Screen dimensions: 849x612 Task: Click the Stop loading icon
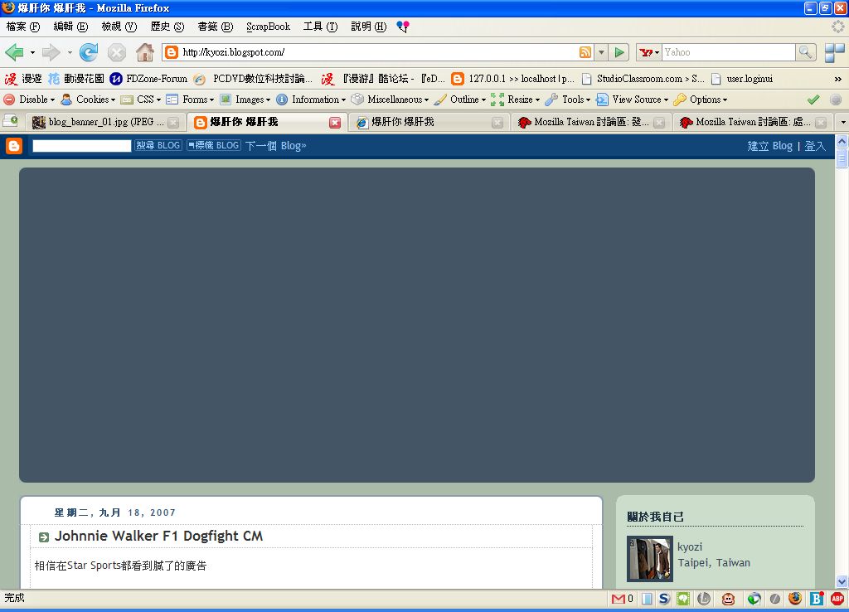(116, 52)
